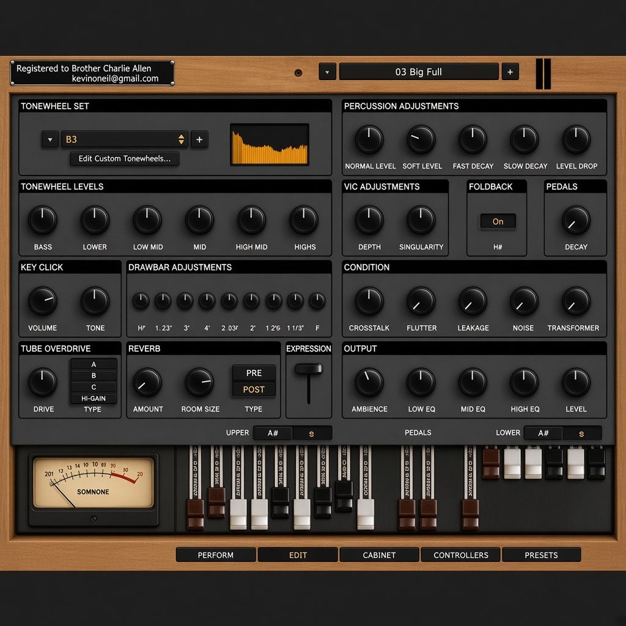Click the Tube Overdrive Drive knob
The height and width of the screenshot is (626, 626).
click(x=42, y=382)
